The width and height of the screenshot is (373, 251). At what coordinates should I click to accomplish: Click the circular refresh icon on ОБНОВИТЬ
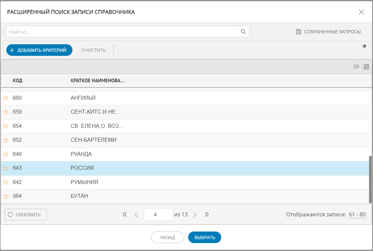pos(10,214)
